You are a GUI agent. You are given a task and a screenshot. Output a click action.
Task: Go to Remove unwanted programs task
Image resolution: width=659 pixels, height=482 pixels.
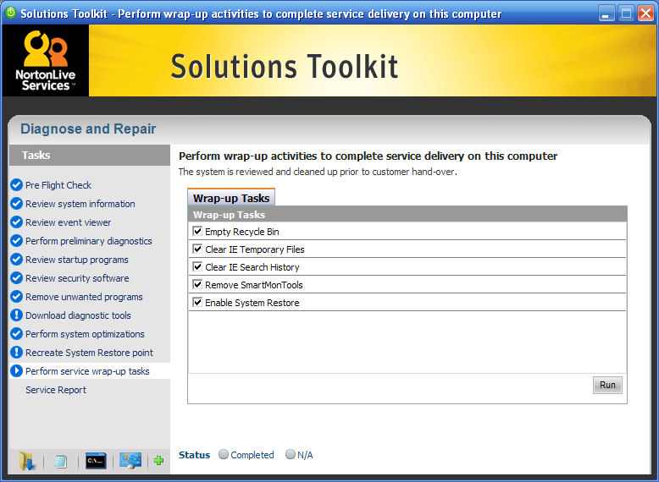[x=84, y=297]
